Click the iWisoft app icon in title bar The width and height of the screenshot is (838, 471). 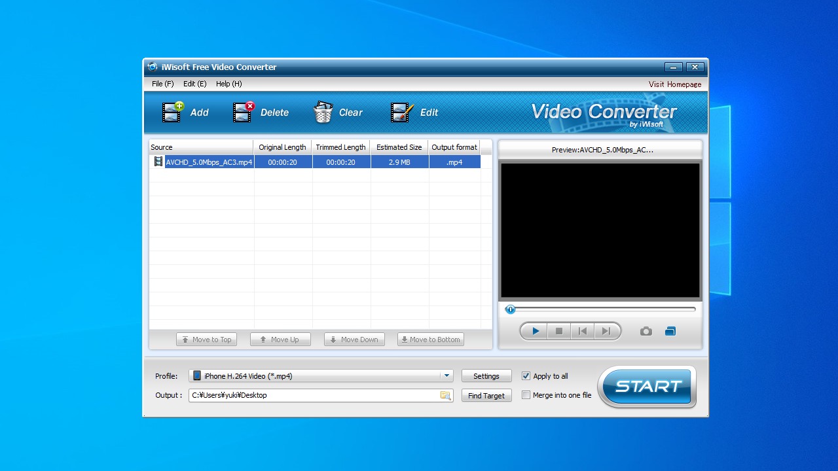point(153,67)
